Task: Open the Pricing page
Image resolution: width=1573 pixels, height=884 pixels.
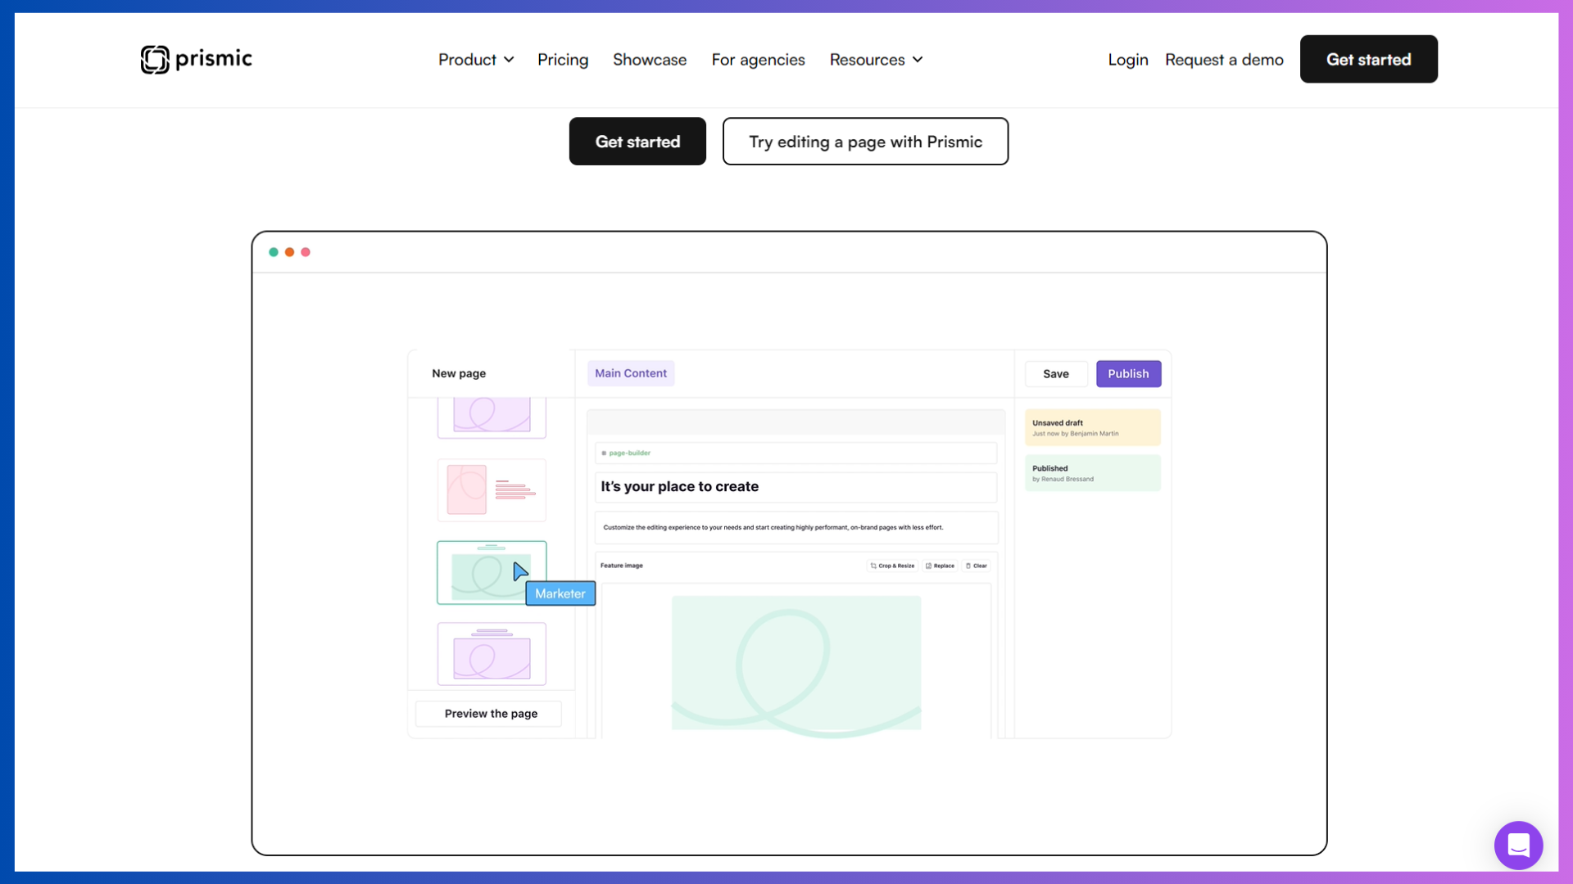Action: click(563, 60)
